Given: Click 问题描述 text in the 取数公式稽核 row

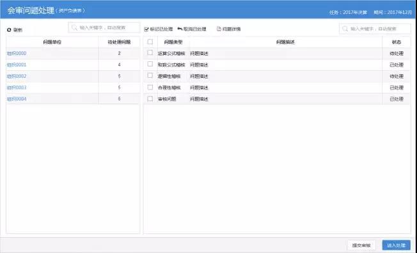Looking at the screenshot, I should point(199,65).
